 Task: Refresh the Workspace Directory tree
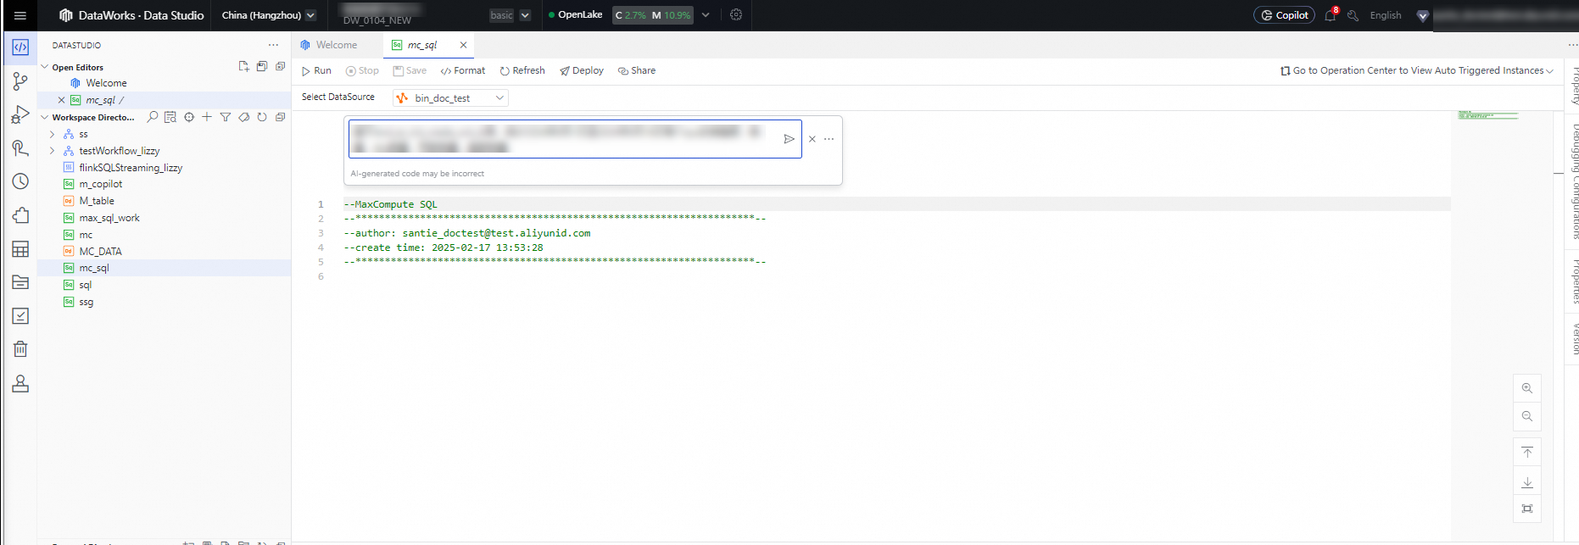(x=262, y=117)
